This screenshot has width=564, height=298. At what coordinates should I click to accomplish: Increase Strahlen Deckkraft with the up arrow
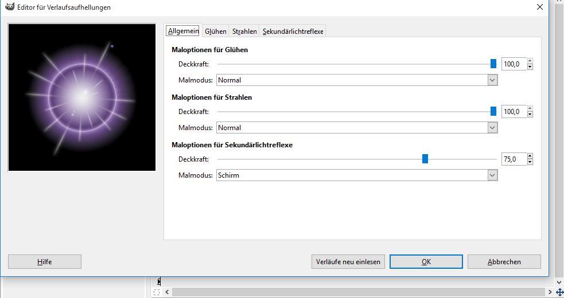point(530,108)
